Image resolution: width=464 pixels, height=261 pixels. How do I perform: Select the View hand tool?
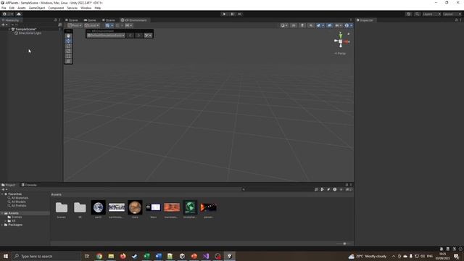[x=68, y=36]
